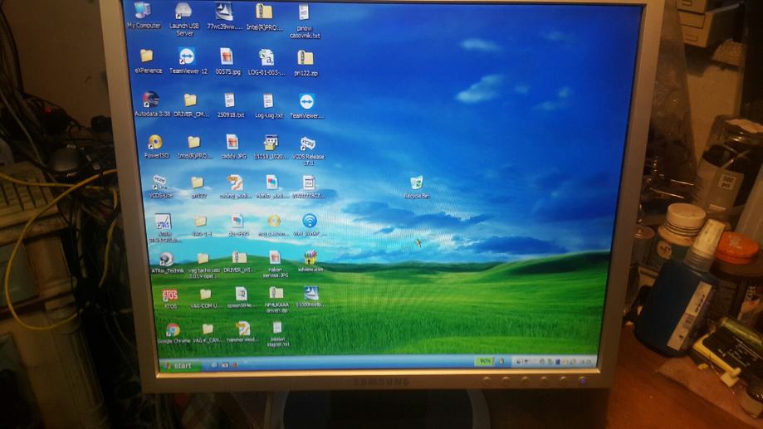Open the Wi-Fi router app icon
763x429 pixels.
pos(310,225)
